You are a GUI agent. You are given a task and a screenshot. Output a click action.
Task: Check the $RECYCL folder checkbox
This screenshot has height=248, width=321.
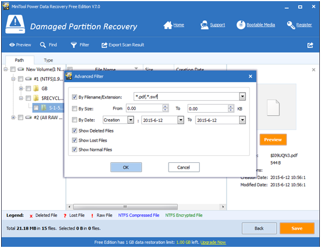28,98
